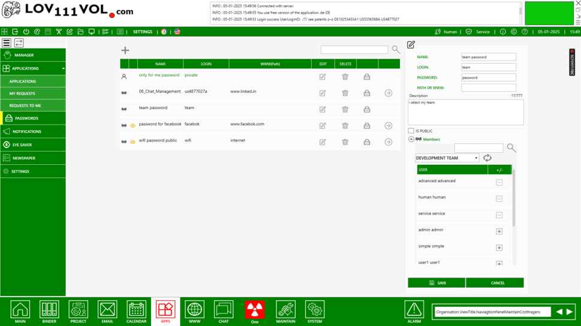Click the members search magnifier icon
This screenshot has width=581, height=326.
pyautogui.click(x=511, y=148)
